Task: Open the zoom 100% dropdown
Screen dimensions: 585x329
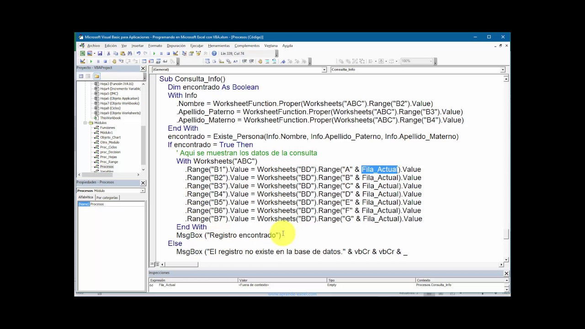Action: pos(430,61)
